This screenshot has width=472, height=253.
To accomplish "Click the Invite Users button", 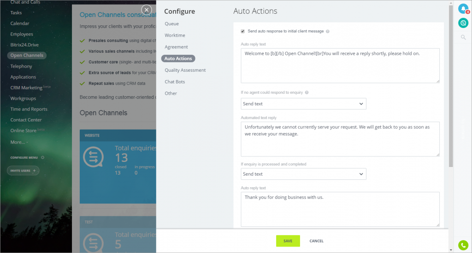I will [x=23, y=171].
